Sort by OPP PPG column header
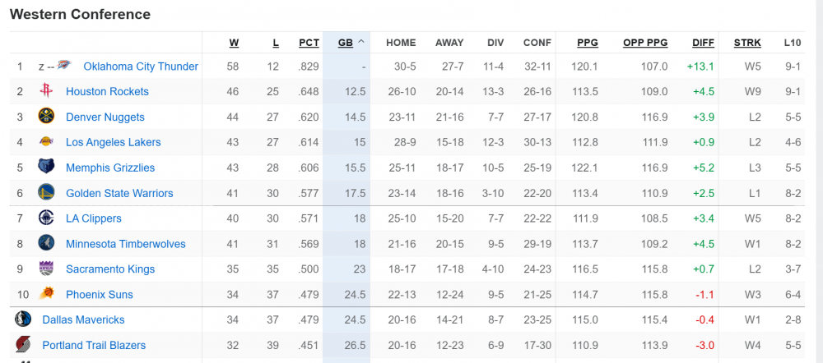 645,43
